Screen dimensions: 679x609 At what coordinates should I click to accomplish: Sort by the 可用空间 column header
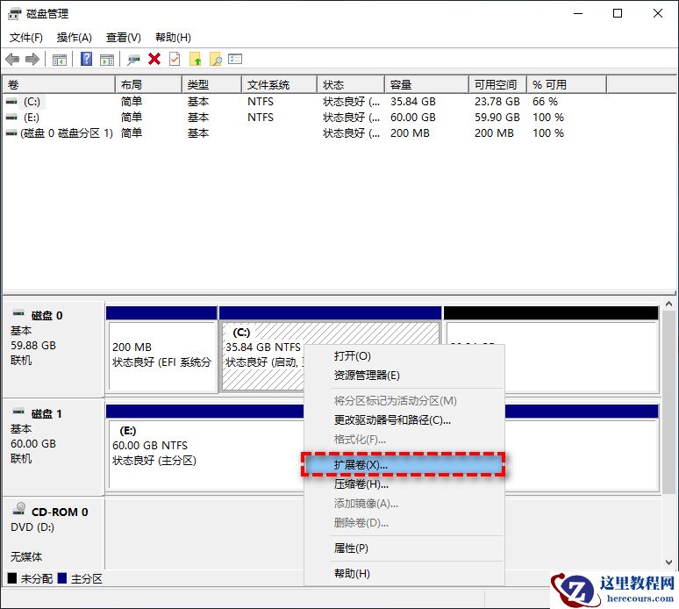[x=498, y=85]
